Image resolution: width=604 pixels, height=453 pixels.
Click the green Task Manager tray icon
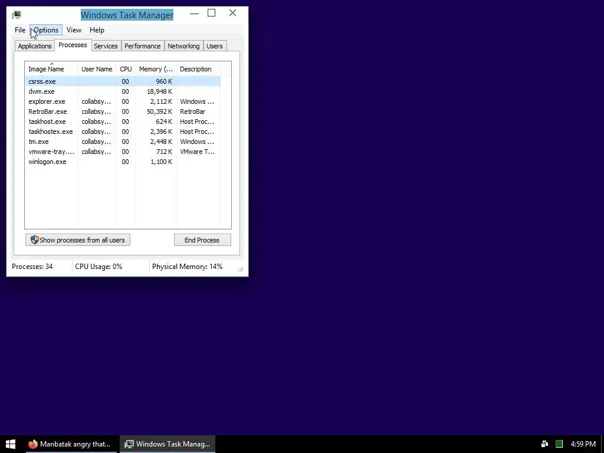coord(559,444)
